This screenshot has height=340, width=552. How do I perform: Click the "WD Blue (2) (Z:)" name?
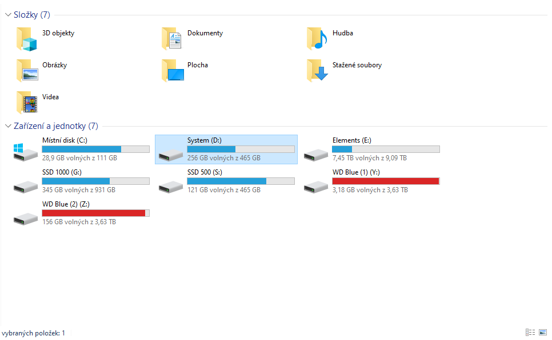tap(66, 204)
